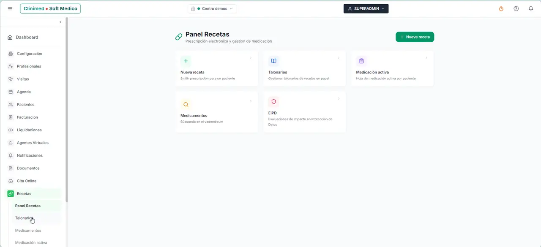Open the help question mark icon
The width and height of the screenshot is (541, 247).
click(516, 8)
